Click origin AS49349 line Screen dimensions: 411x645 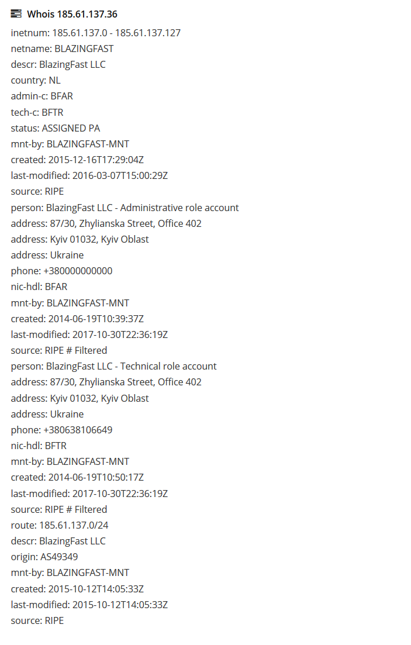coord(44,557)
